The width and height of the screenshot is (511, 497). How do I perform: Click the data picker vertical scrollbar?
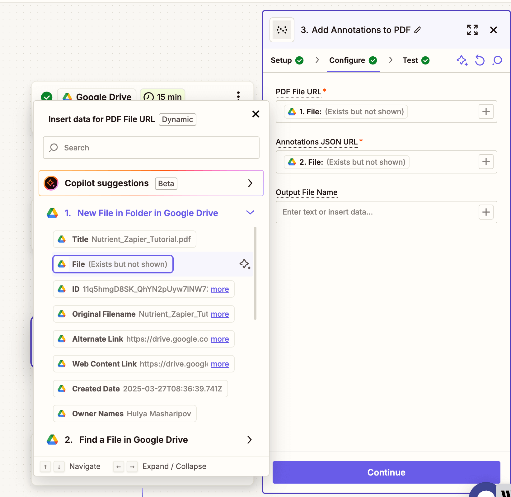tap(255, 273)
